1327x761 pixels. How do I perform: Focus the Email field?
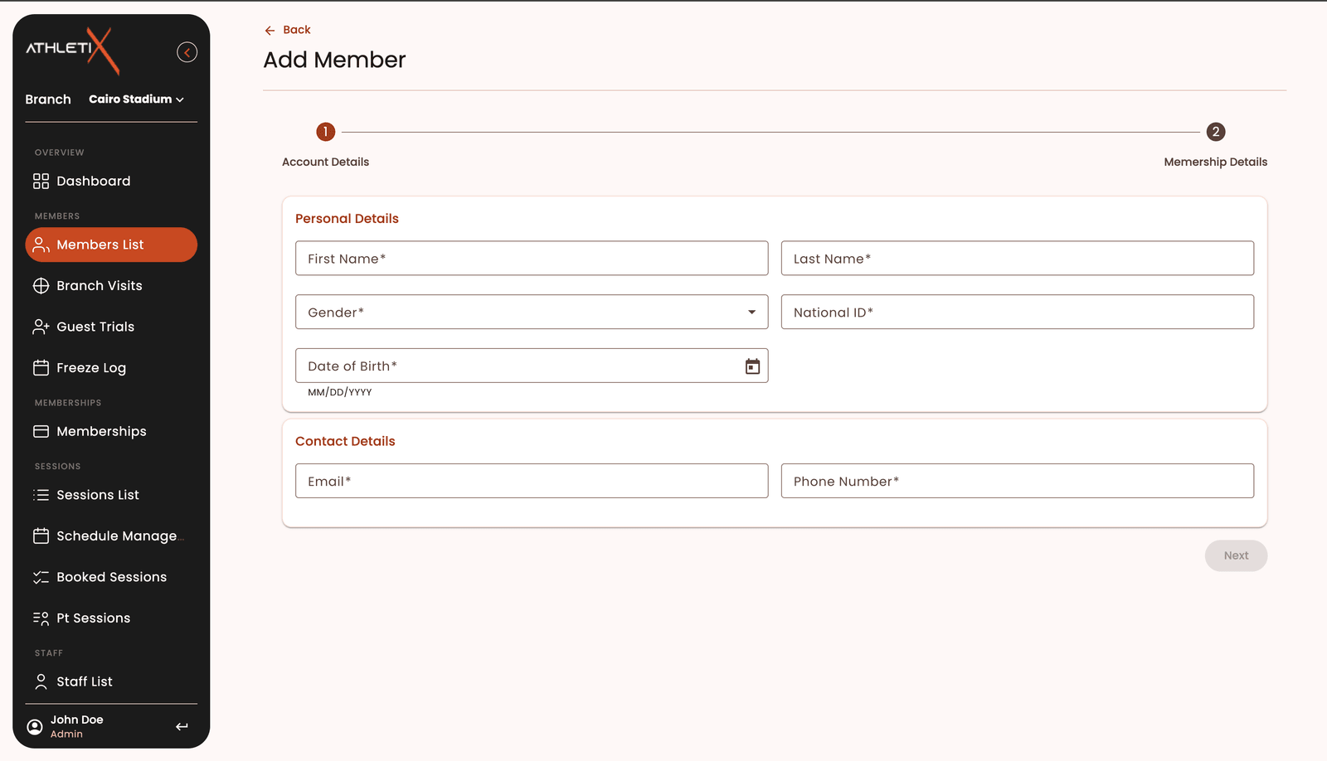(532, 481)
